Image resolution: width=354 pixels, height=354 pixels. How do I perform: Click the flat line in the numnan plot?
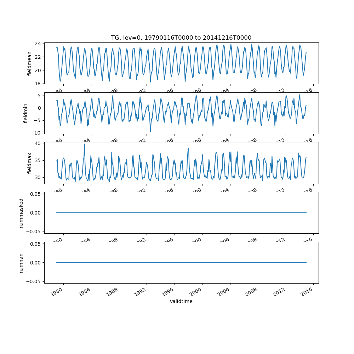coord(181,262)
